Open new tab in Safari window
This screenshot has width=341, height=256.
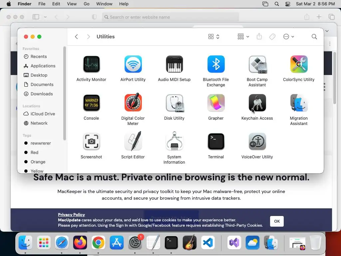(x=319, y=17)
